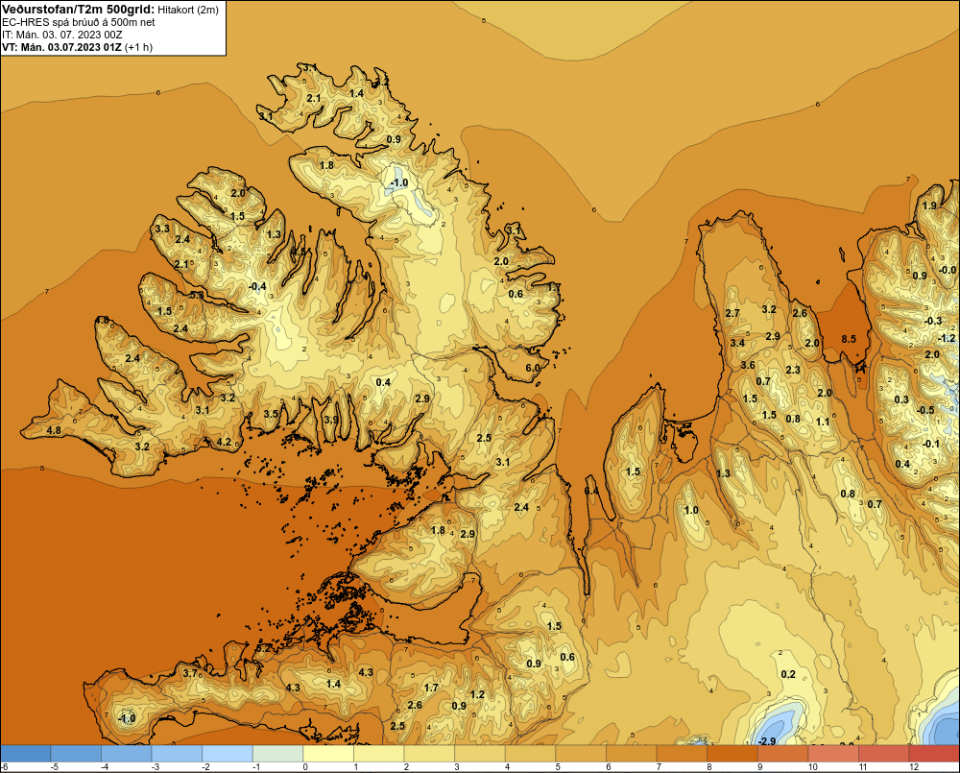This screenshot has width=960, height=773.
Task: Select legend color between -2 and -1
Action: 228,754
